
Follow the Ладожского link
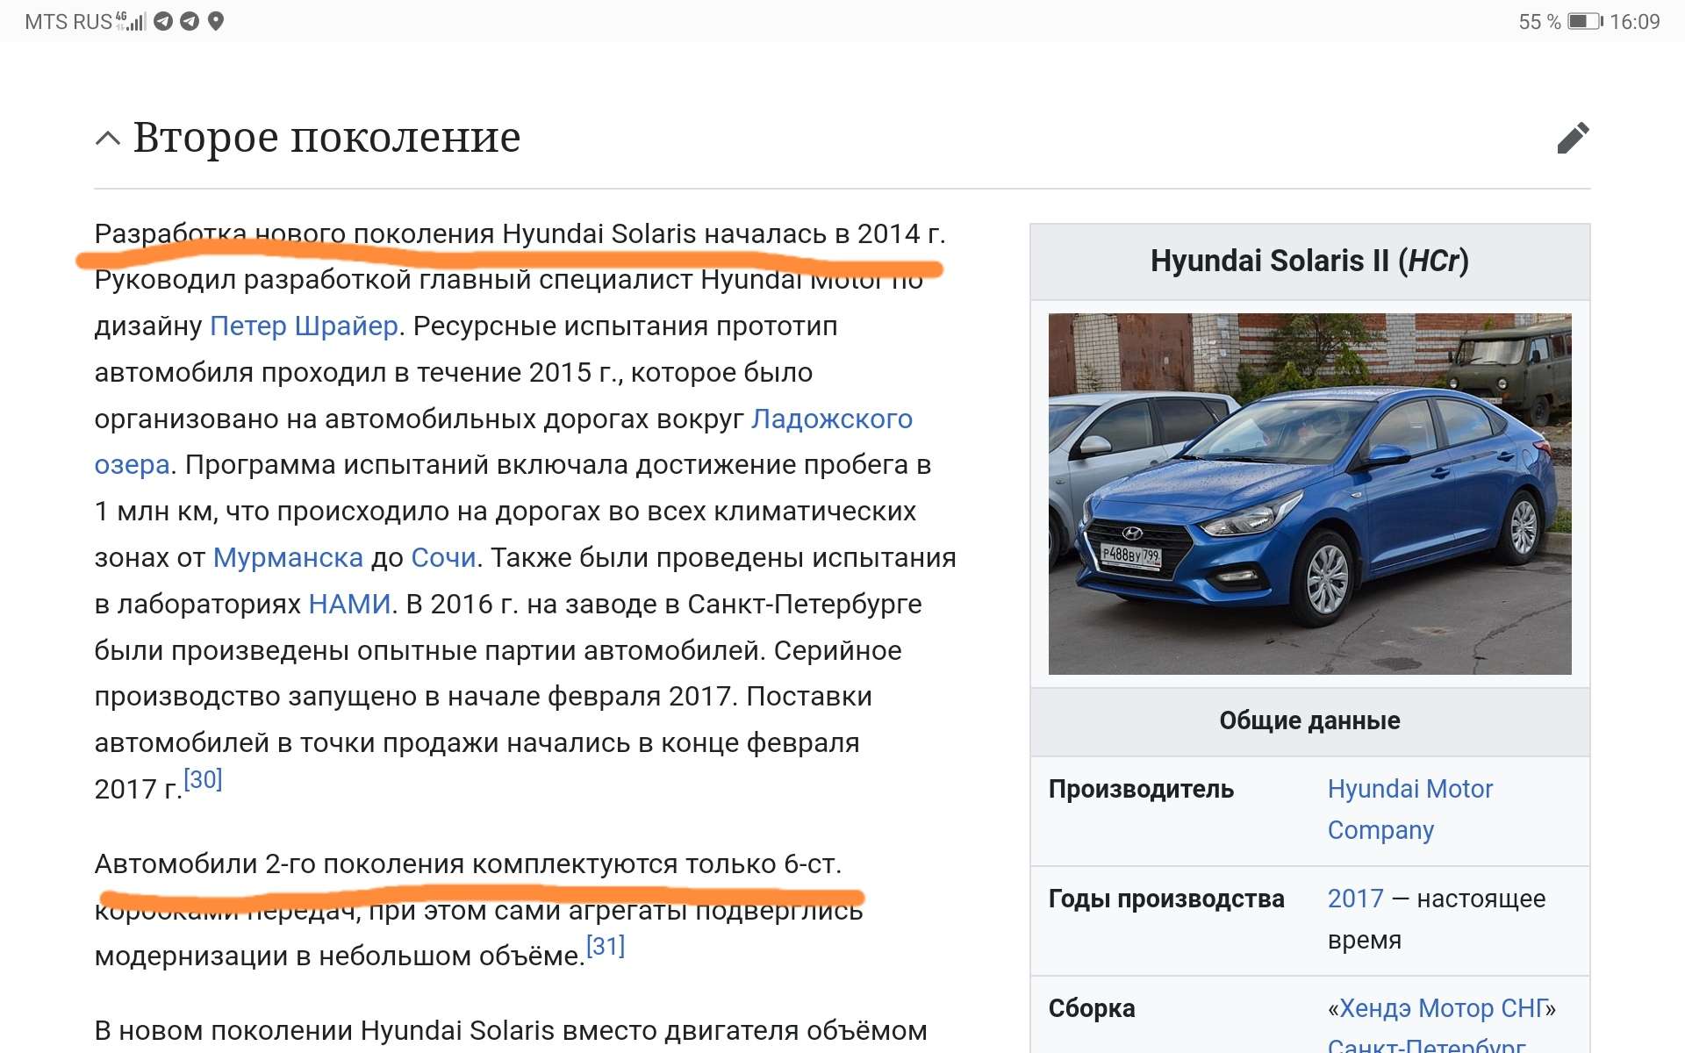[831, 419]
